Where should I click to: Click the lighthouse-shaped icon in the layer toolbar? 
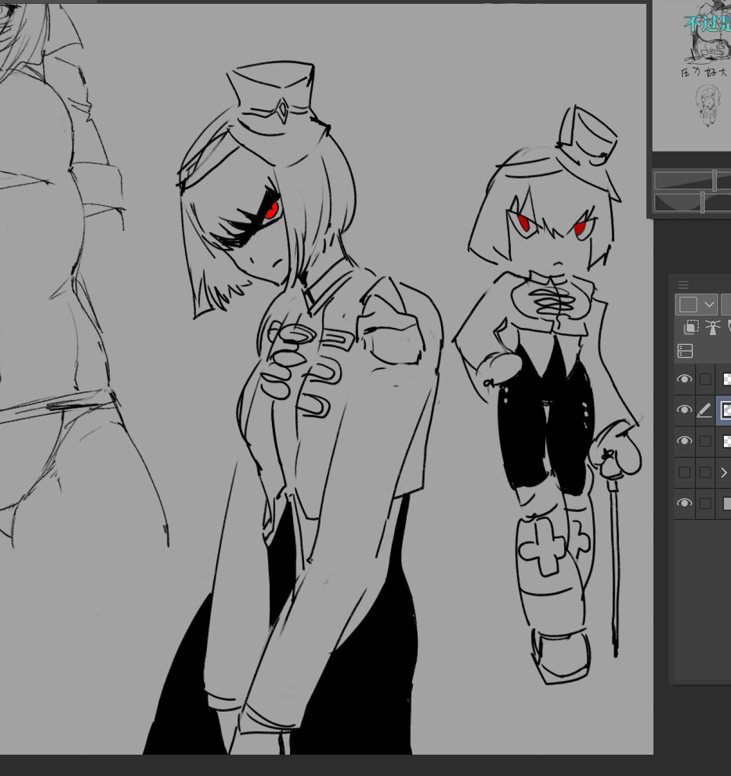click(x=713, y=327)
